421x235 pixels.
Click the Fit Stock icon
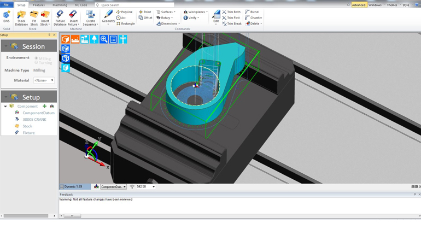pyautogui.click(x=34, y=17)
